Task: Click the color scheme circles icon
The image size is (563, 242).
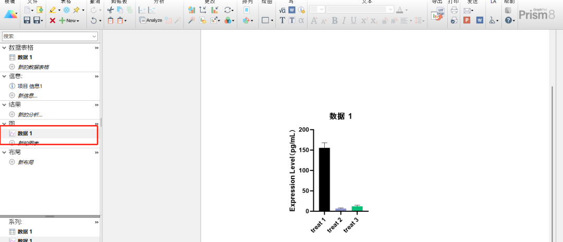Action: pos(228,20)
